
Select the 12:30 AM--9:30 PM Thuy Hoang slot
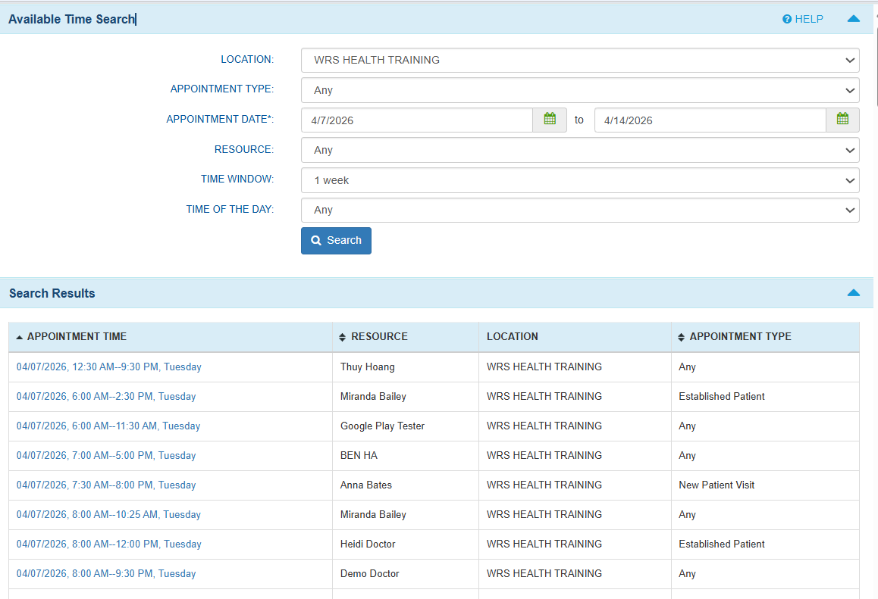coord(108,367)
